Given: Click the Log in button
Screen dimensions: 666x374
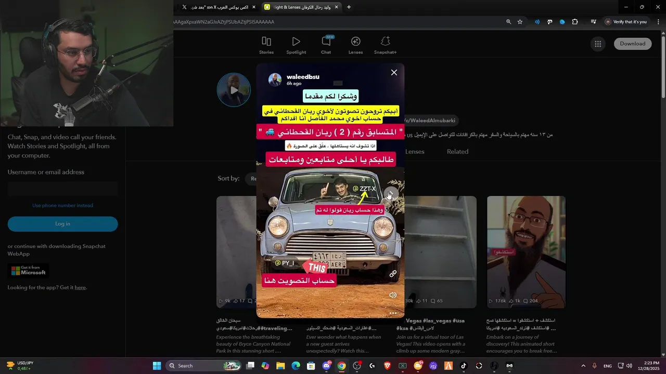Looking at the screenshot, I should click(62, 224).
